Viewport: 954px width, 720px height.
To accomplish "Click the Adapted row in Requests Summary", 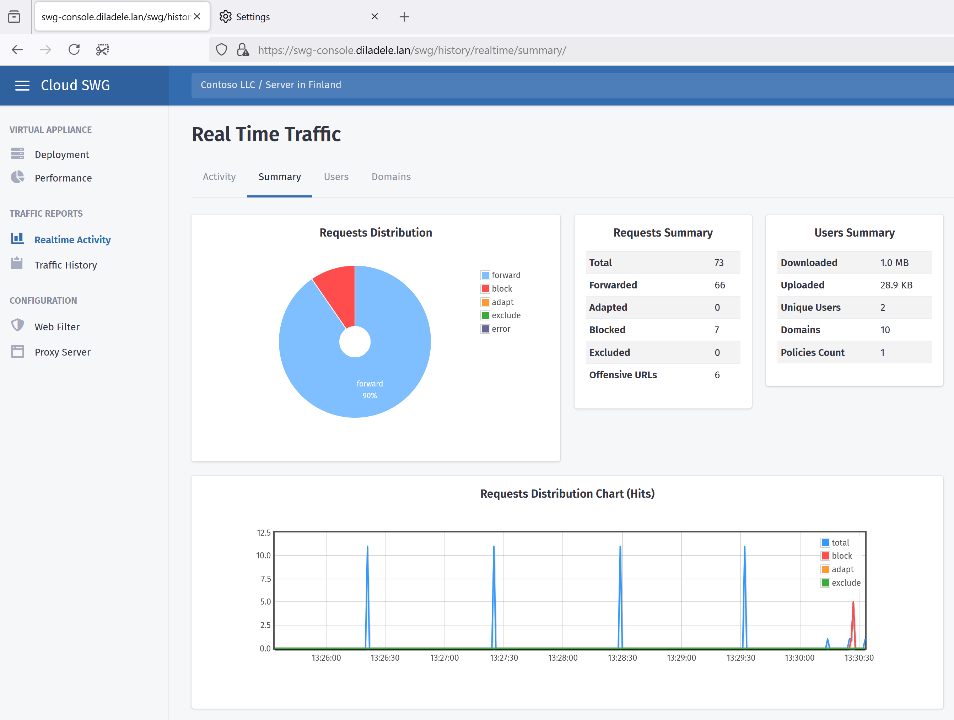I will (663, 307).
